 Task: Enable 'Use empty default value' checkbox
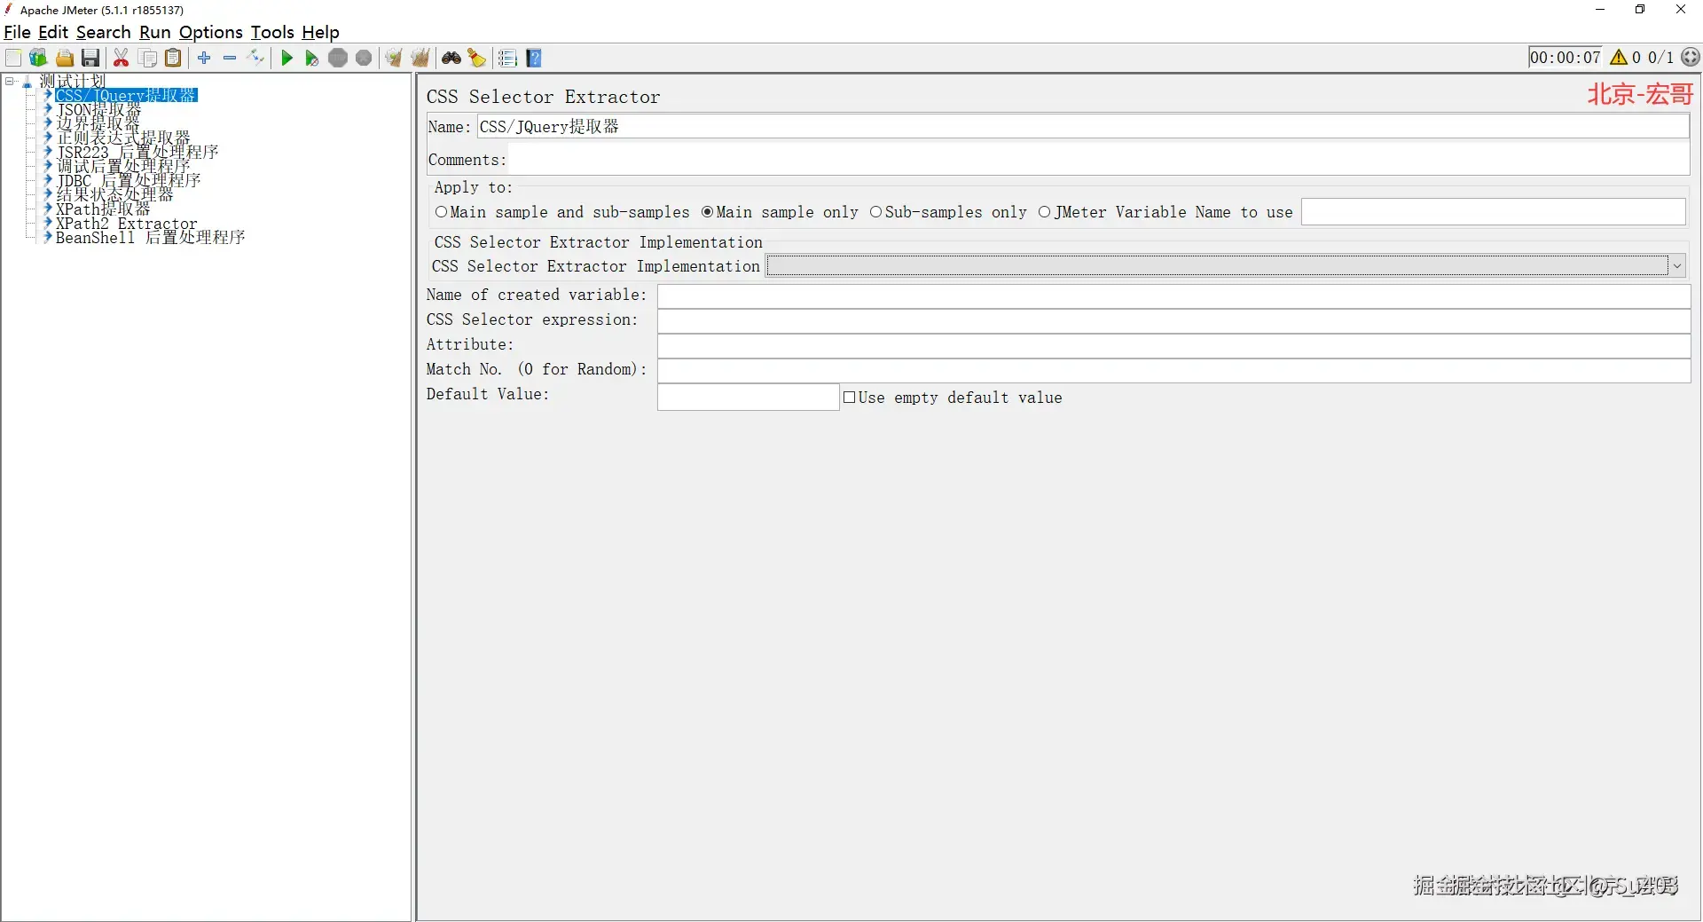click(849, 398)
